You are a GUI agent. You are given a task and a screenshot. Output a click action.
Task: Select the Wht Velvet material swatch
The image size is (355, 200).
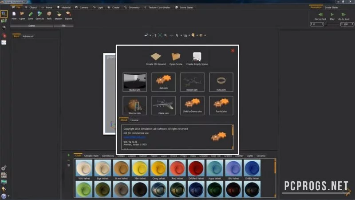point(84,168)
